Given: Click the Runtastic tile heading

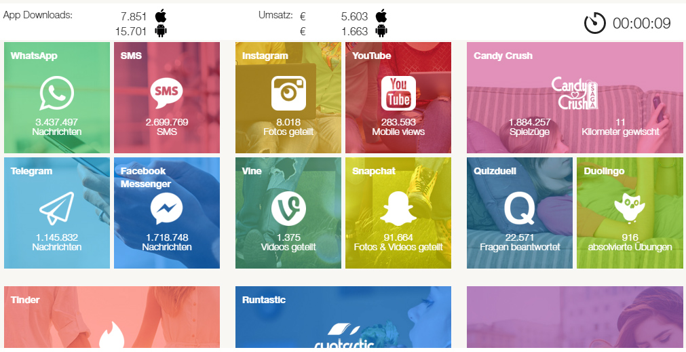Looking at the screenshot, I should pos(264,300).
